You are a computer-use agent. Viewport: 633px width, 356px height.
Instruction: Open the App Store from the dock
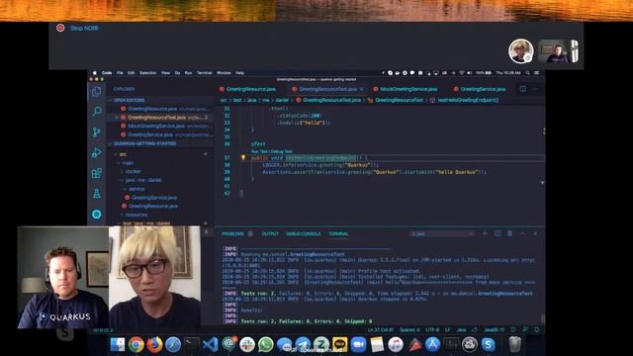432,344
